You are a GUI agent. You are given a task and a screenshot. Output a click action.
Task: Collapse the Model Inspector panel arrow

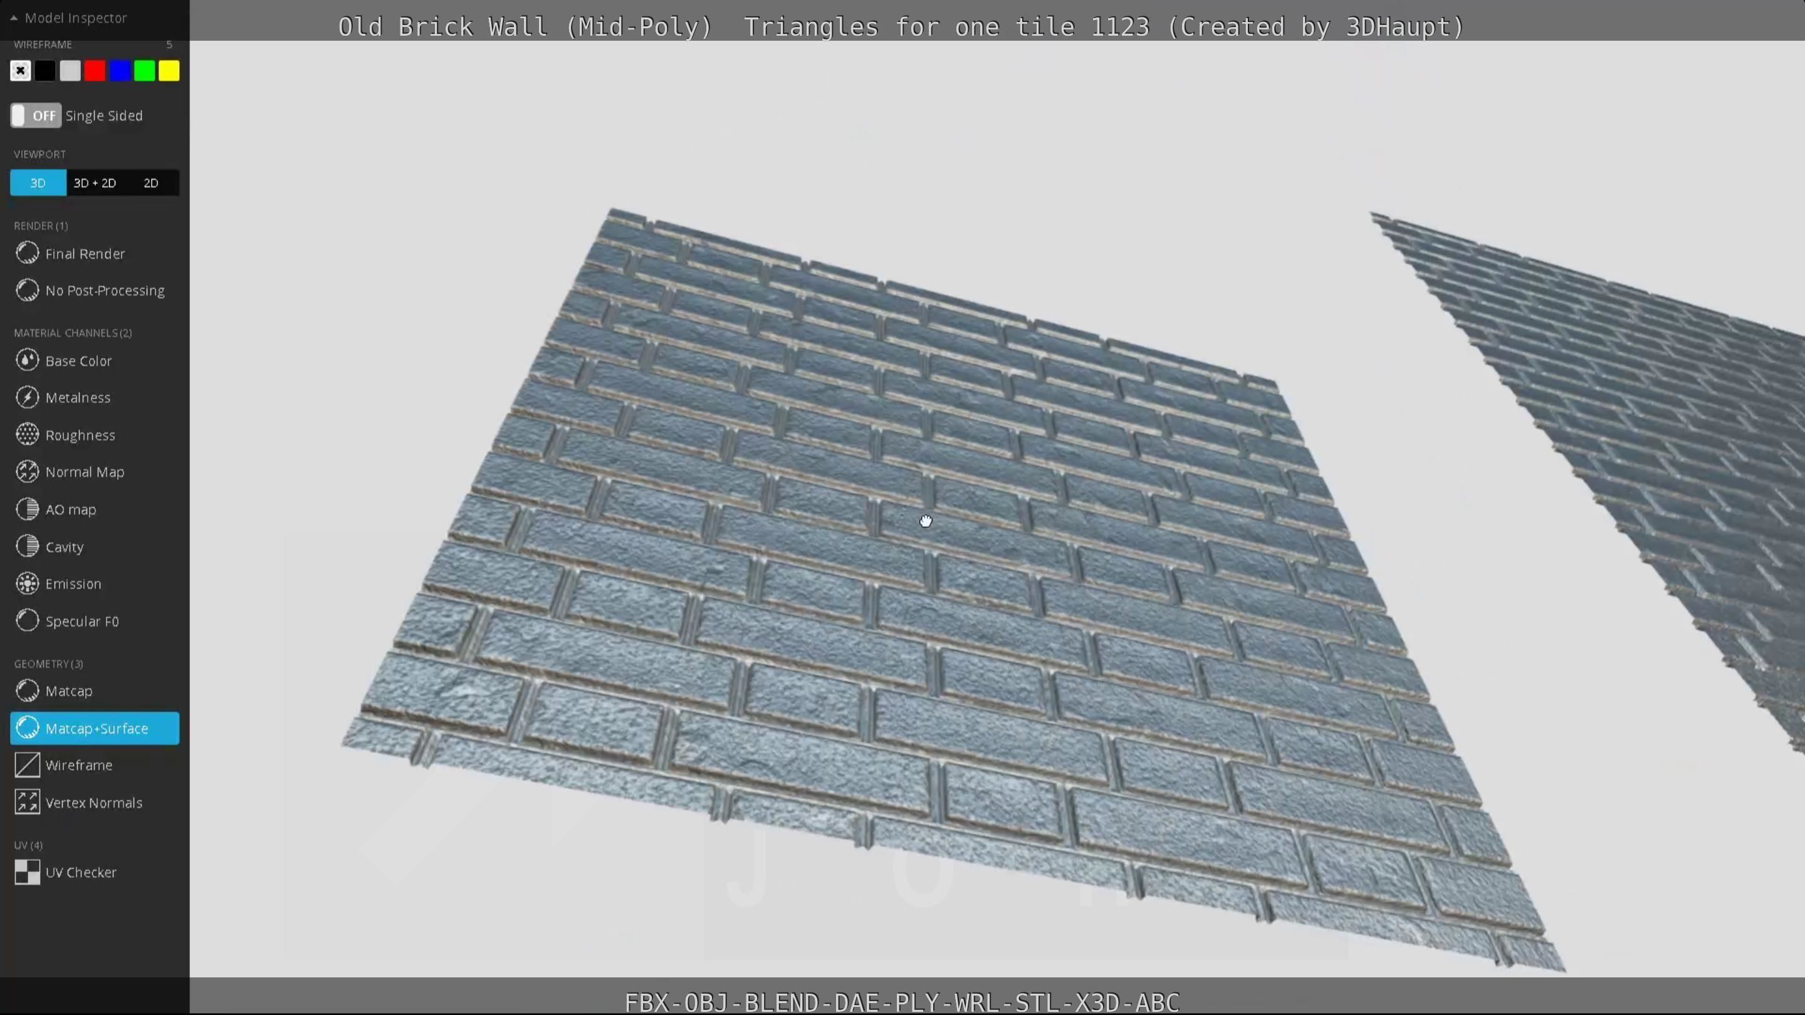tap(13, 18)
